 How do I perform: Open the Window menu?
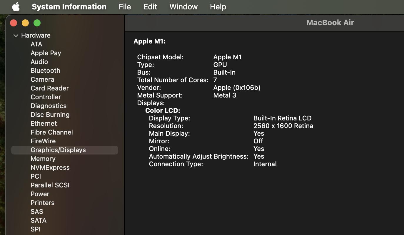pos(183,7)
